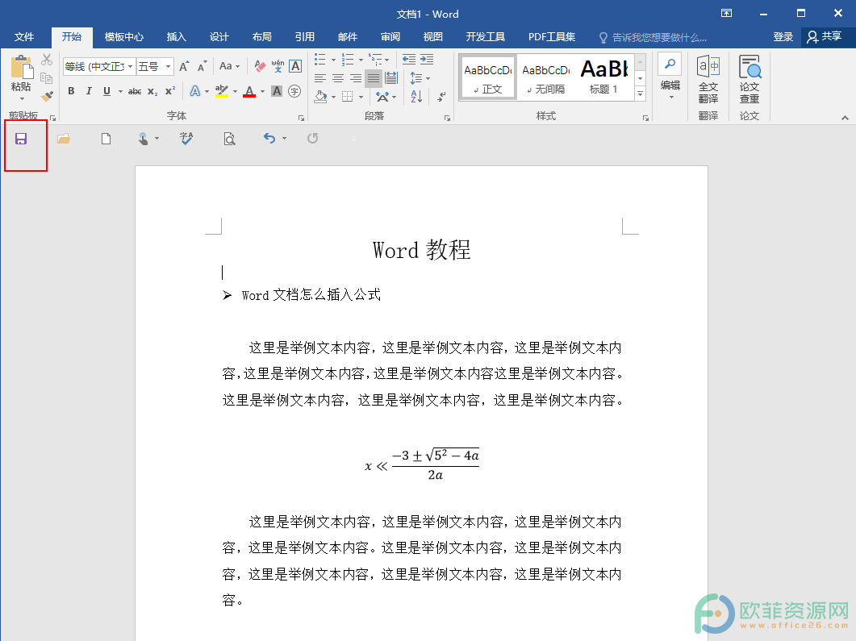856x641 pixels.
Task: Sort the selected text A to Z
Action: 416,97
